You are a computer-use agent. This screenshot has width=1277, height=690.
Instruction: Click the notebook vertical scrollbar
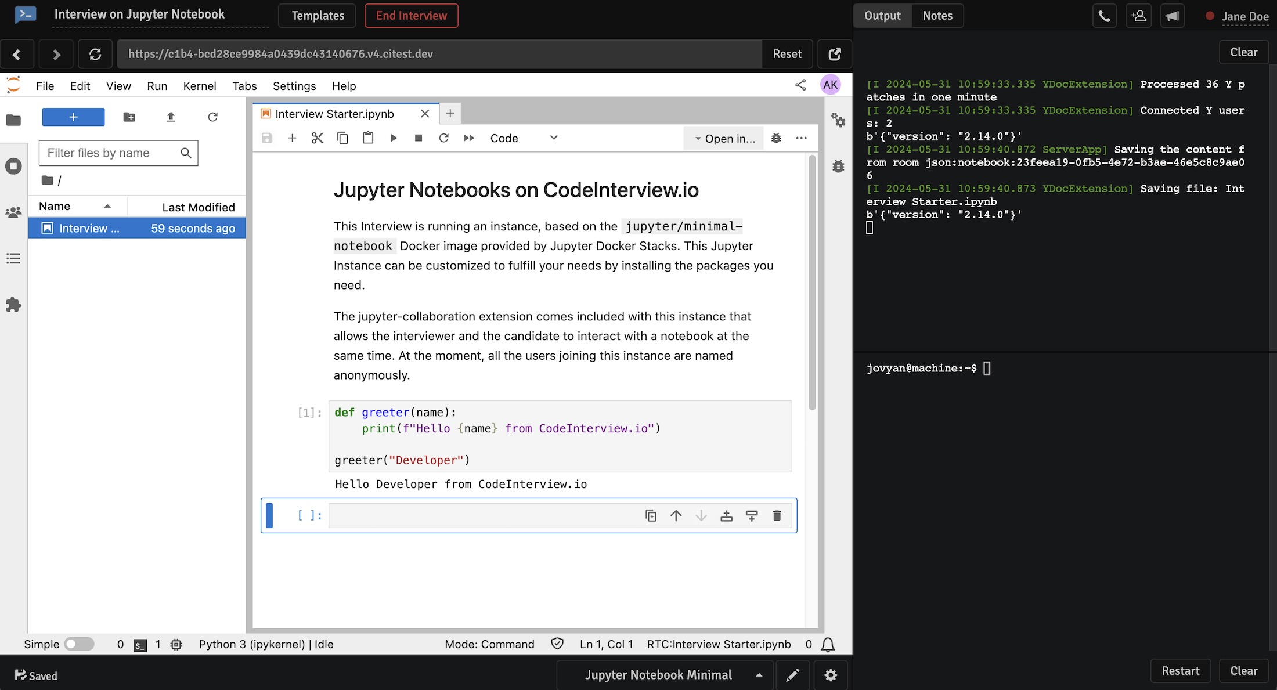pyautogui.click(x=812, y=283)
